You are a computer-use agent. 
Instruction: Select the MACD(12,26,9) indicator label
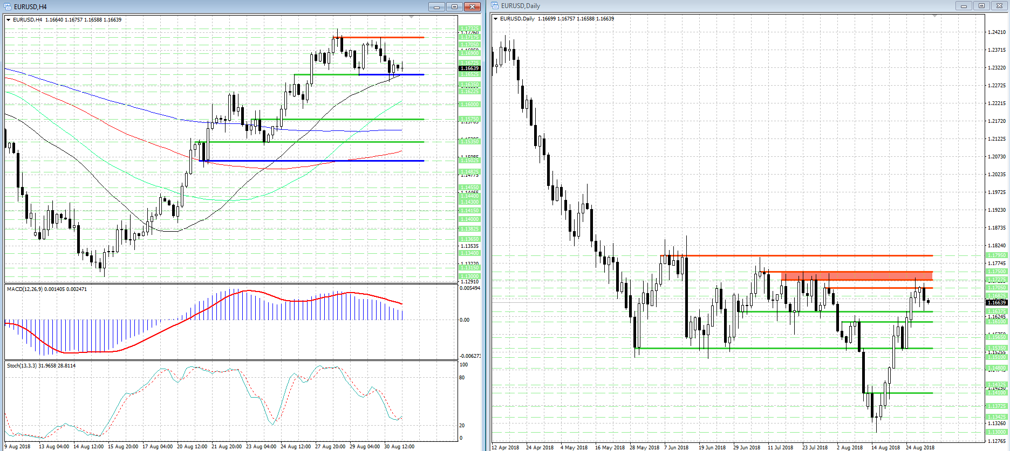click(47, 289)
